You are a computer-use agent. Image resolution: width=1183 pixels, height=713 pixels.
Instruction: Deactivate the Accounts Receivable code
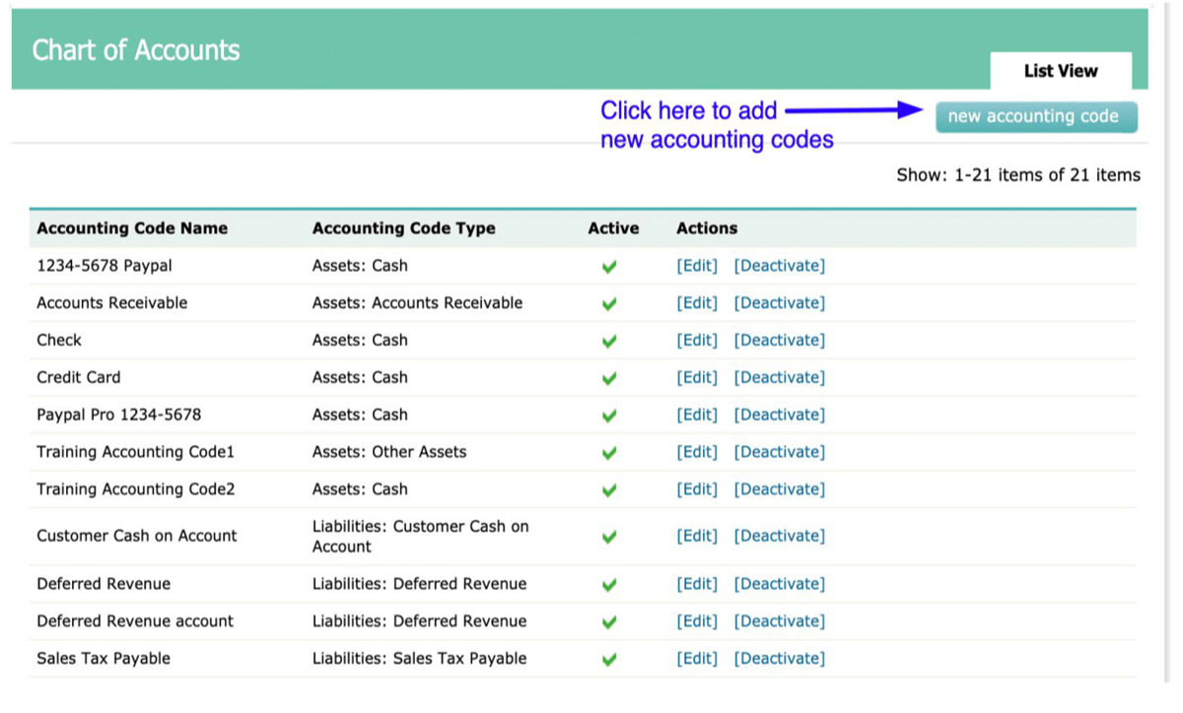pos(779,303)
